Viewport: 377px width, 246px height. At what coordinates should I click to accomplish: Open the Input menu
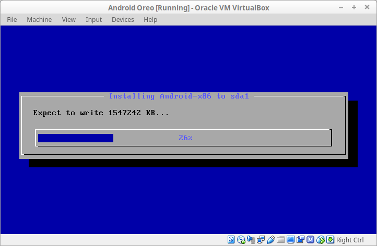click(x=94, y=19)
